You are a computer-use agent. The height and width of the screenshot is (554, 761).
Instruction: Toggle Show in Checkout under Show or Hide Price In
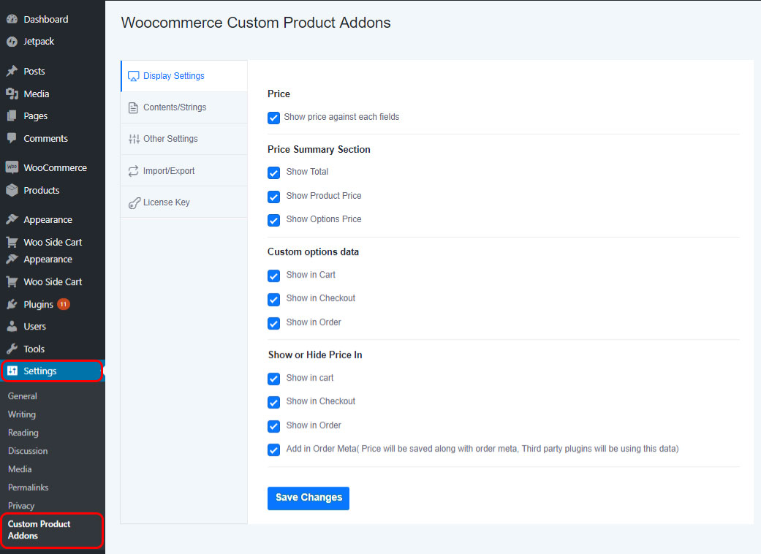click(x=273, y=402)
